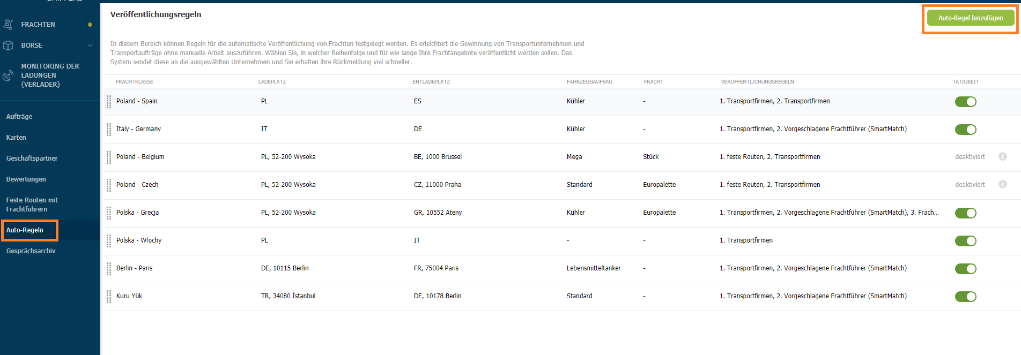Click the deaktiviert label on Poland - Belgium row

pyautogui.click(x=970, y=157)
